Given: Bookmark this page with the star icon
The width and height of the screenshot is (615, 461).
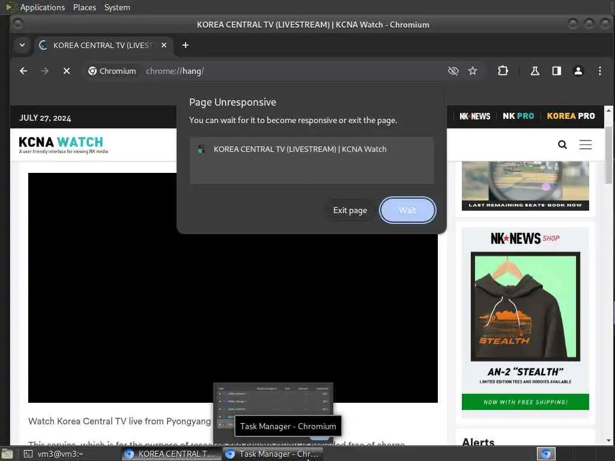Looking at the screenshot, I should tap(473, 71).
